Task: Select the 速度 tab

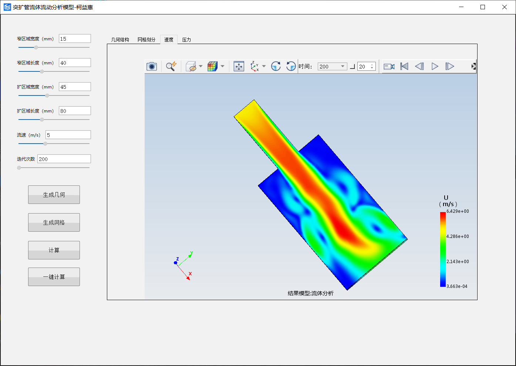Action: [x=169, y=40]
